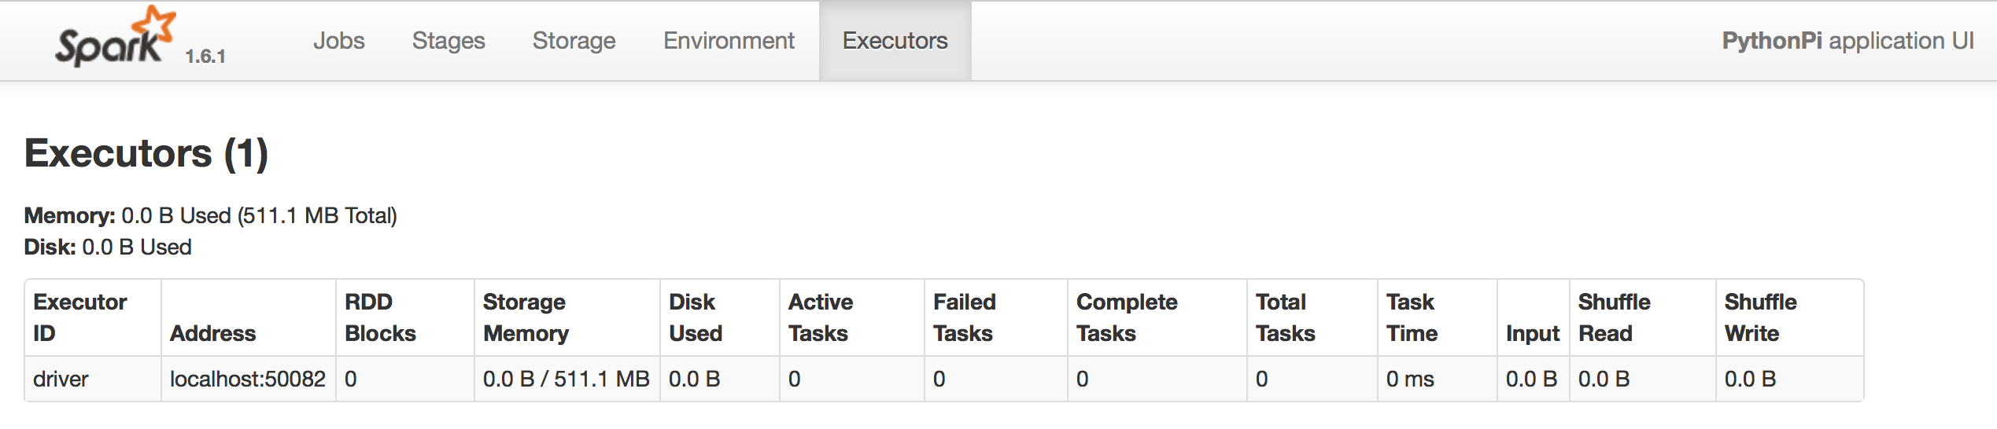Click the driver executor row cell
Image resolution: width=1997 pixels, height=429 pixels.
61,379
